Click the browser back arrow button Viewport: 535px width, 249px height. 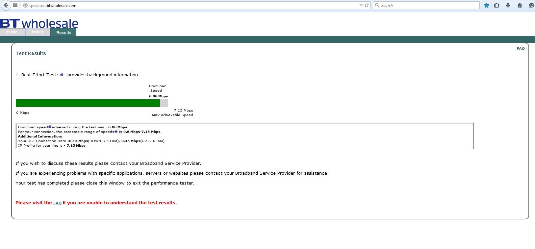(x=6, y=5)
